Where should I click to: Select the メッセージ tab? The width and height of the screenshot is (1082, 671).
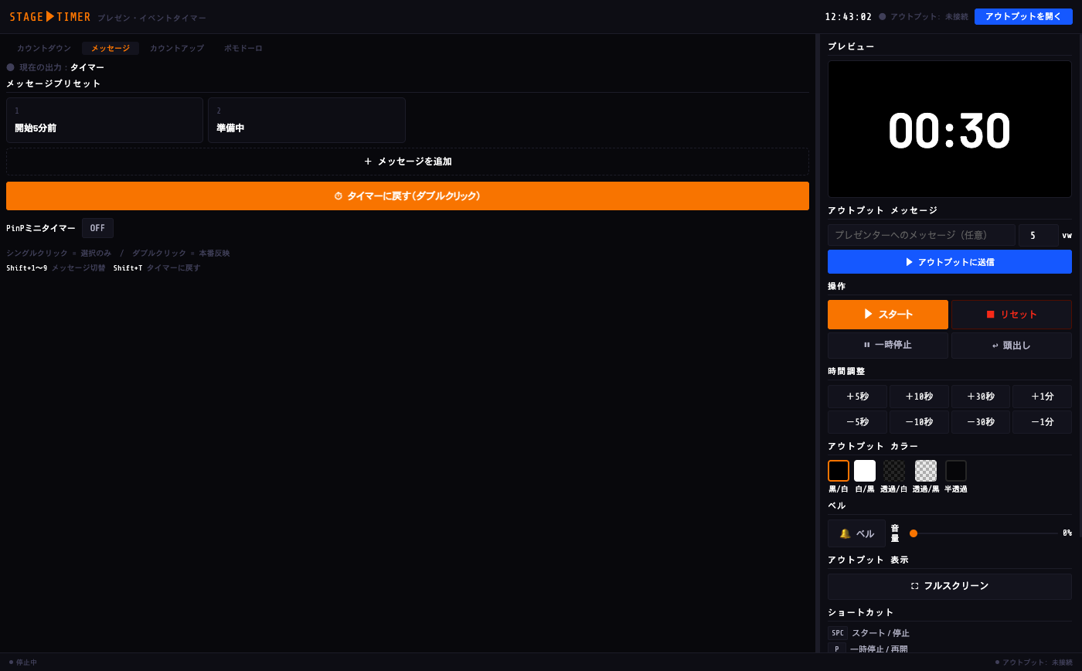[111, 48]
